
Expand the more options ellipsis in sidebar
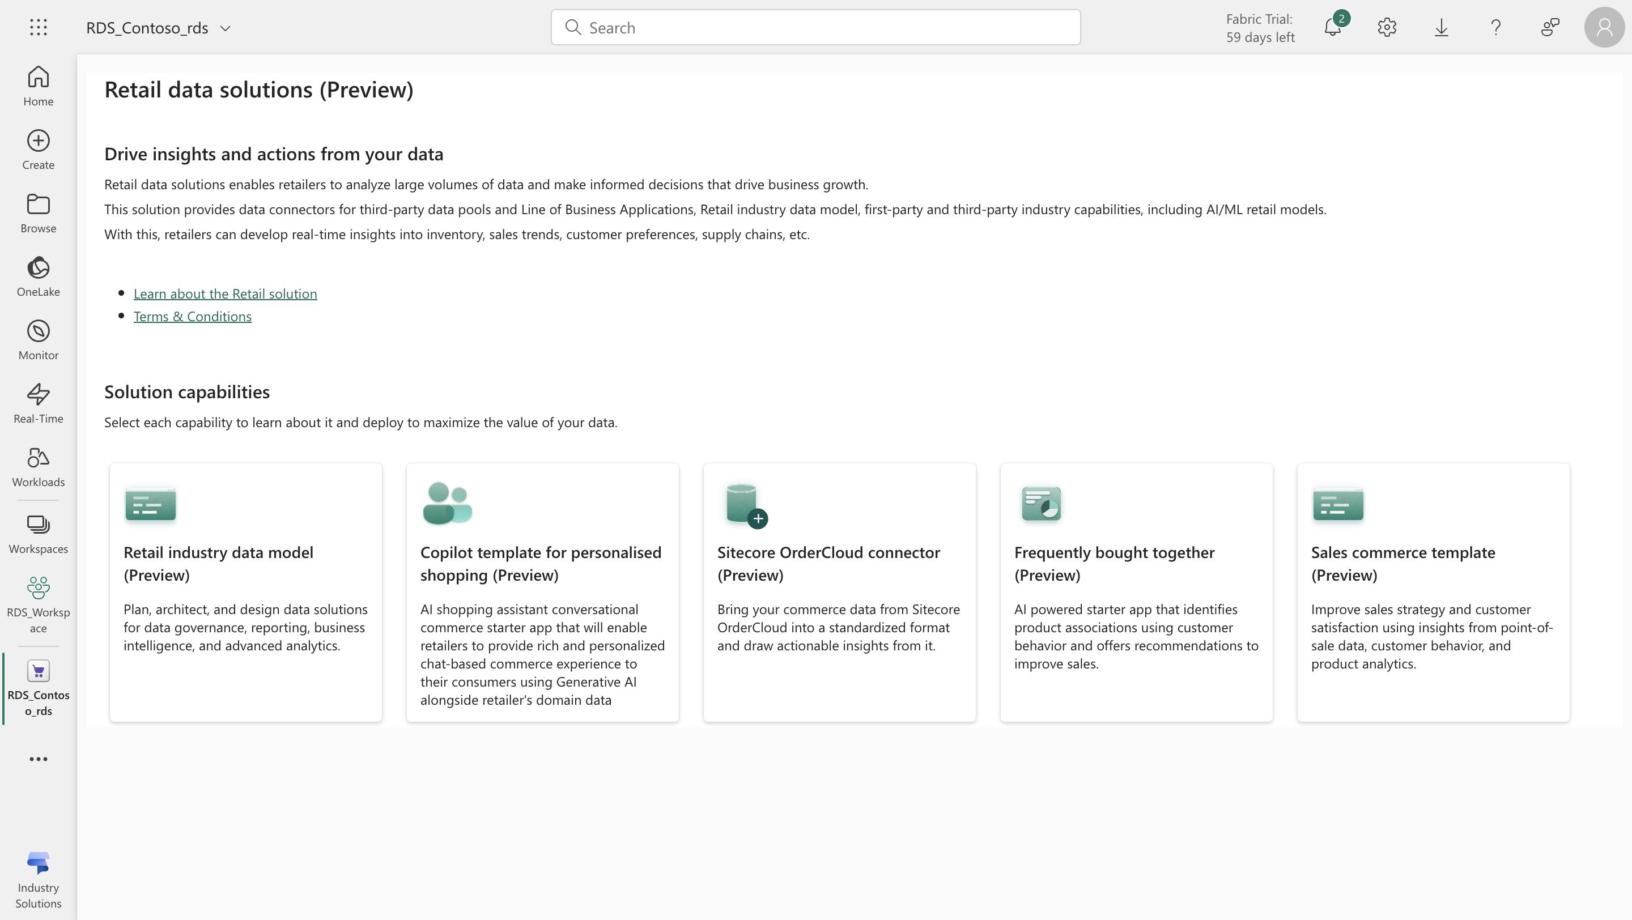(38, 759)
